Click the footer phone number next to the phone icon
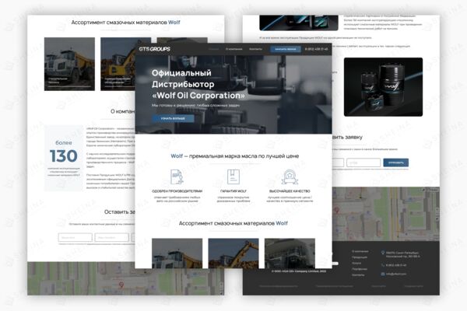 point(396,265)
